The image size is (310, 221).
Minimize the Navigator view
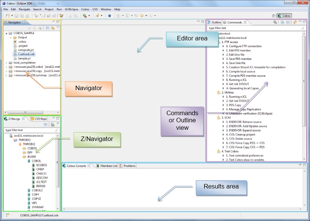[x=54, y=21]
